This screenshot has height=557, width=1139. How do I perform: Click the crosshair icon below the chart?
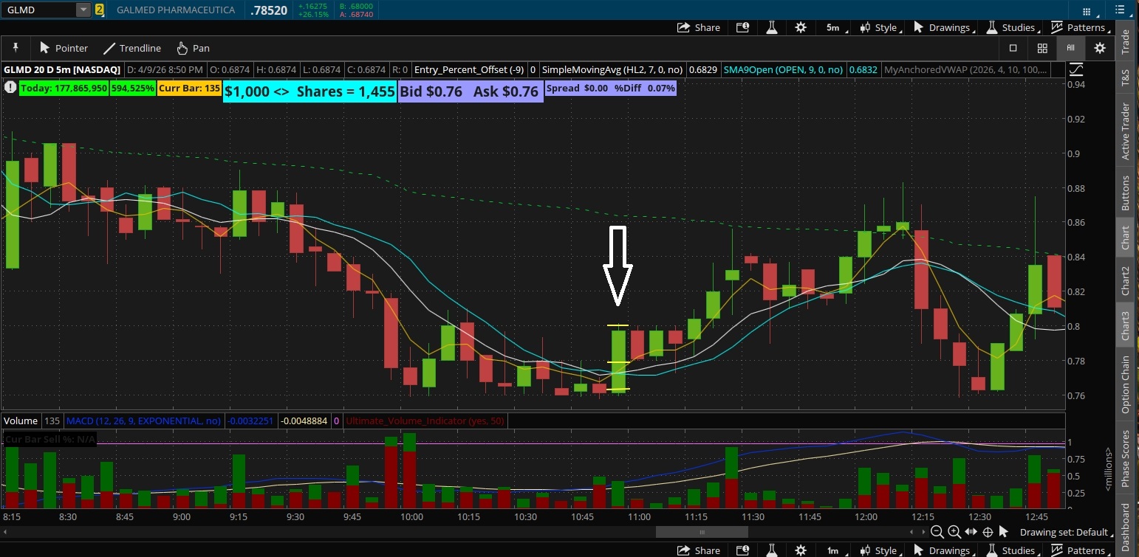click(x=988, y=532)
